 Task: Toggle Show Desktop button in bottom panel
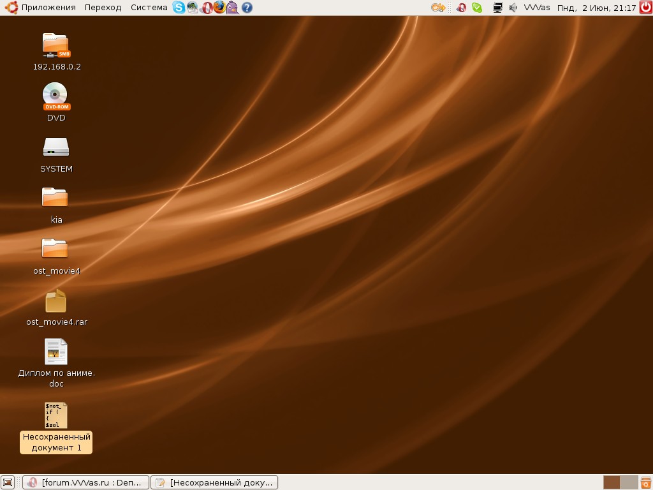click(8, 482)
